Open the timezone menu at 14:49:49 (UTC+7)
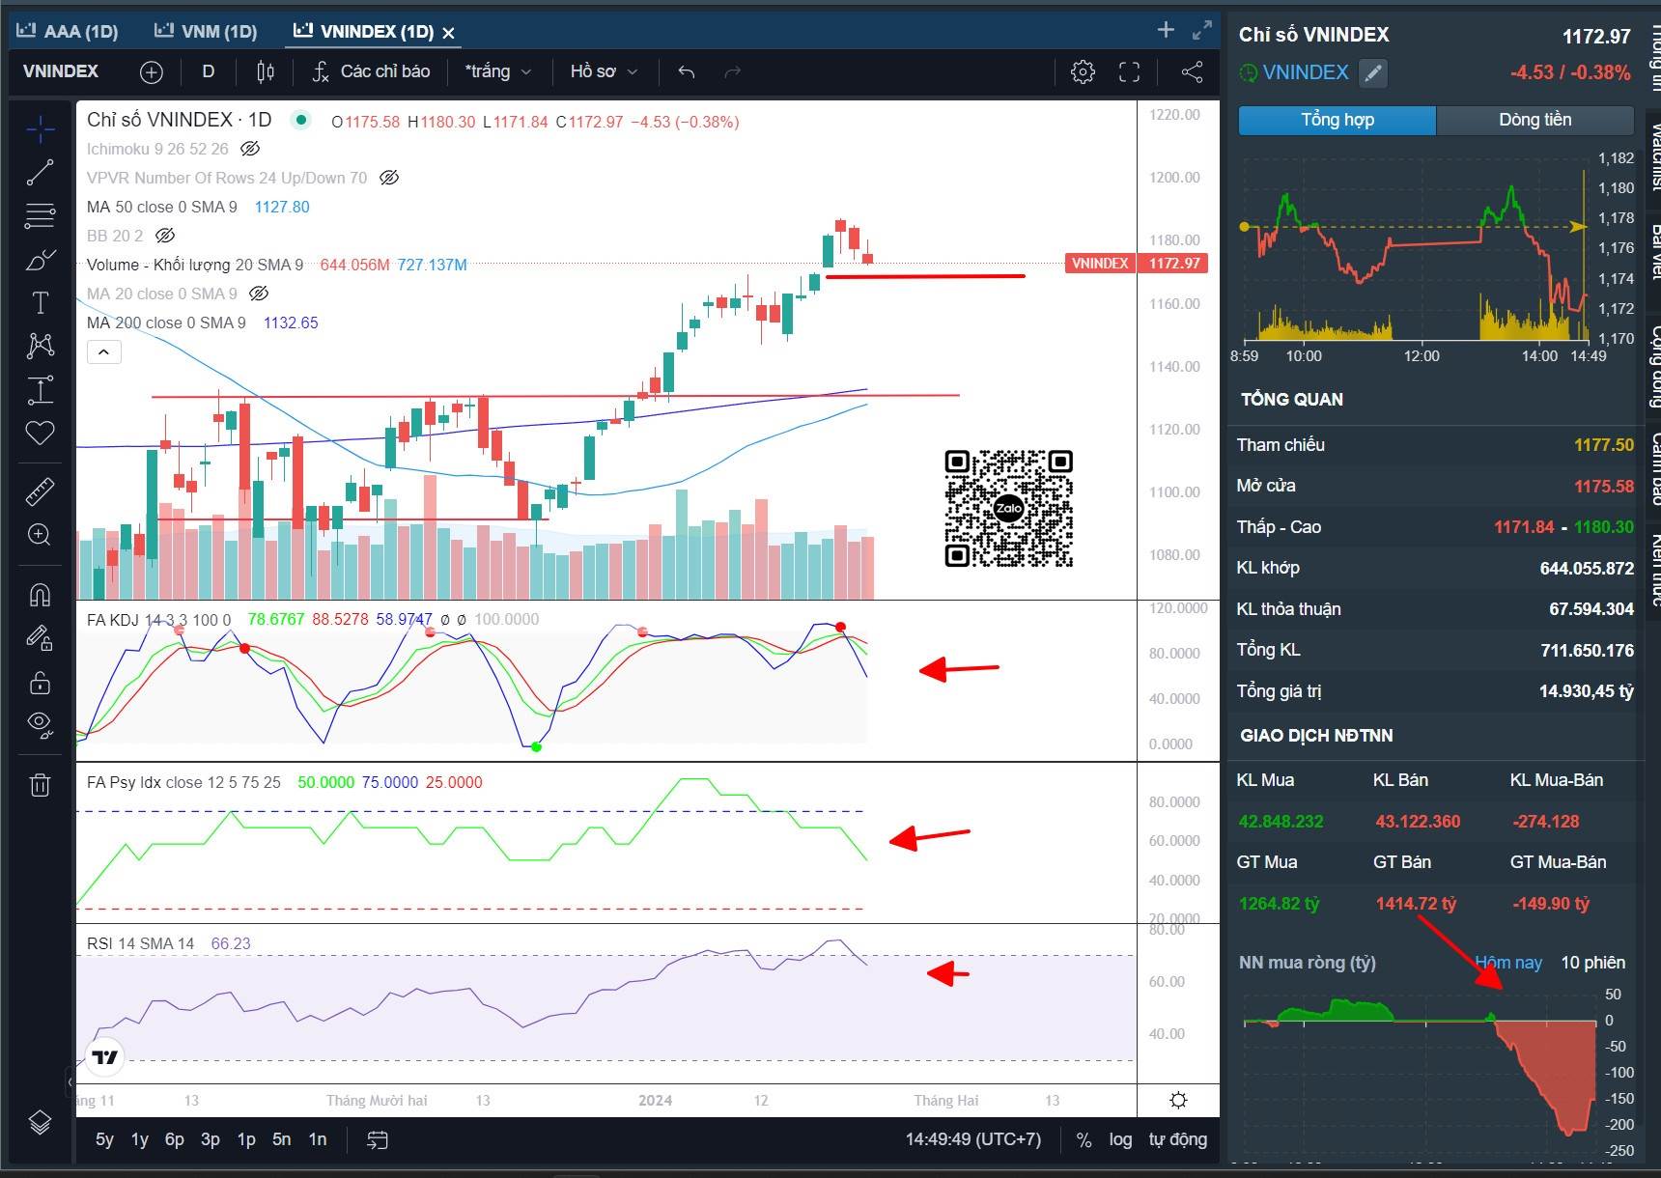 [x=973, y=1139]
